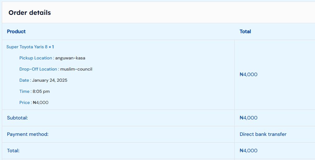Click the Drop-Off Location label
This screenshot has height=160, width=315.
tap(38, 69)
